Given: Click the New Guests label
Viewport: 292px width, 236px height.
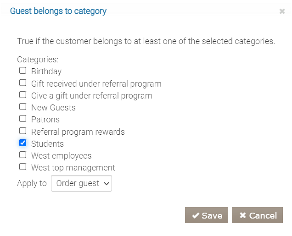Looking at the screenshot, I should coord(53,108).
